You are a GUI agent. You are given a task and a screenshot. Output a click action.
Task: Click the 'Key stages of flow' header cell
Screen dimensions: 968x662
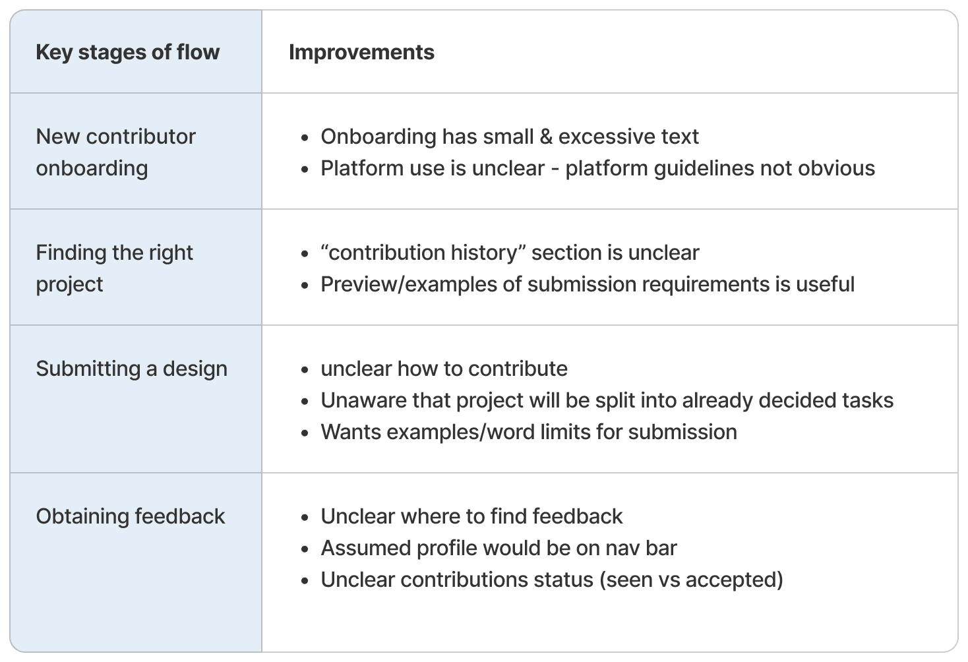[x=136, y=51]
